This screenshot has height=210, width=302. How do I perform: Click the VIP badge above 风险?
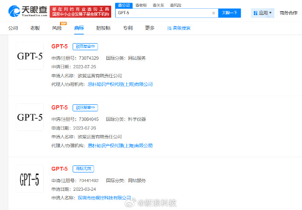click(63, 24)
